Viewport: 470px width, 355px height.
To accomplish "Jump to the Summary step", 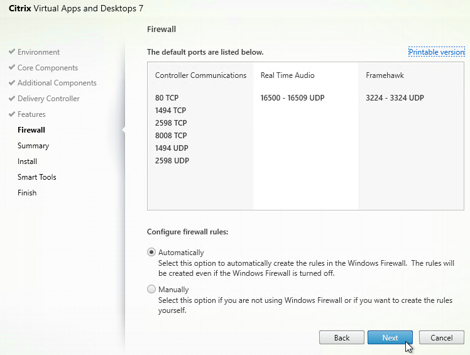I will (x=33, y=146).
